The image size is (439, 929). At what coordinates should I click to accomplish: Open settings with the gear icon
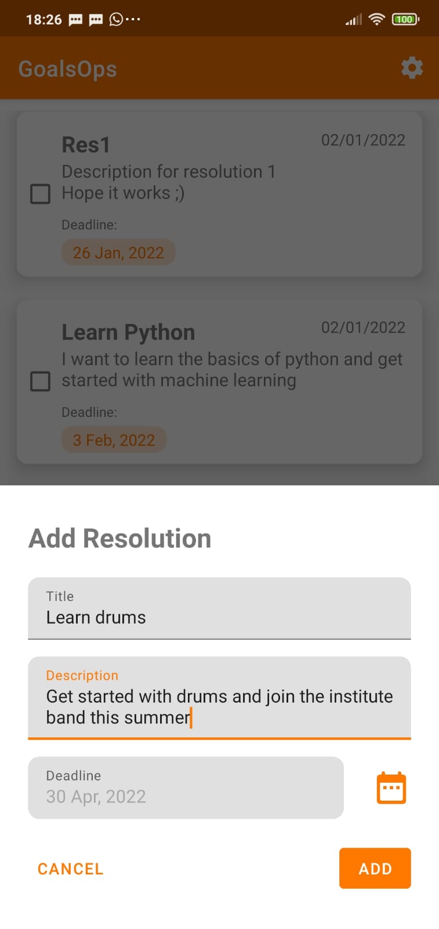coord(412,69)
